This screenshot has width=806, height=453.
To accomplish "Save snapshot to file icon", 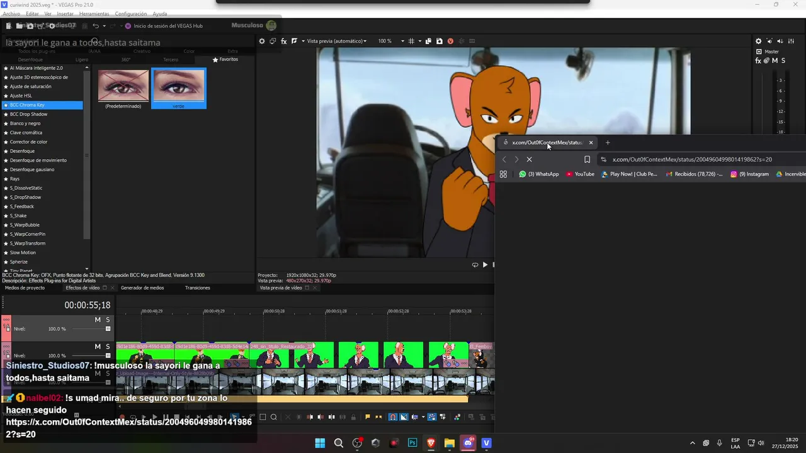I will 439,41.
